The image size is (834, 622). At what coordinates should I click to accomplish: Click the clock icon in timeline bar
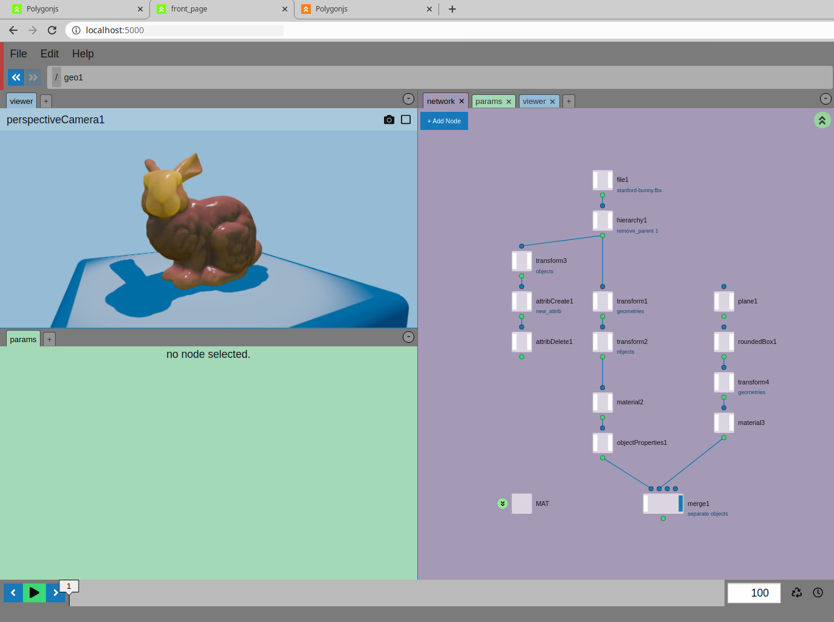tap(818, 592)
